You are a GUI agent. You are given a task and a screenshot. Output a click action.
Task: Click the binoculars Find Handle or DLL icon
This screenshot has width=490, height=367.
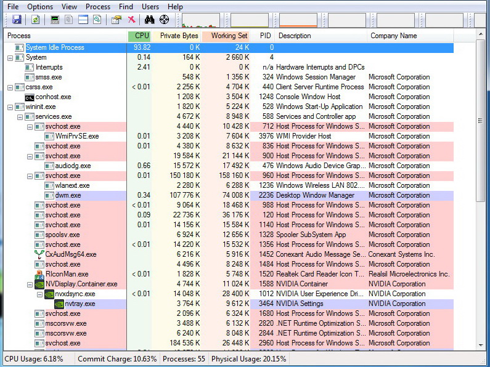click(149, 20)
